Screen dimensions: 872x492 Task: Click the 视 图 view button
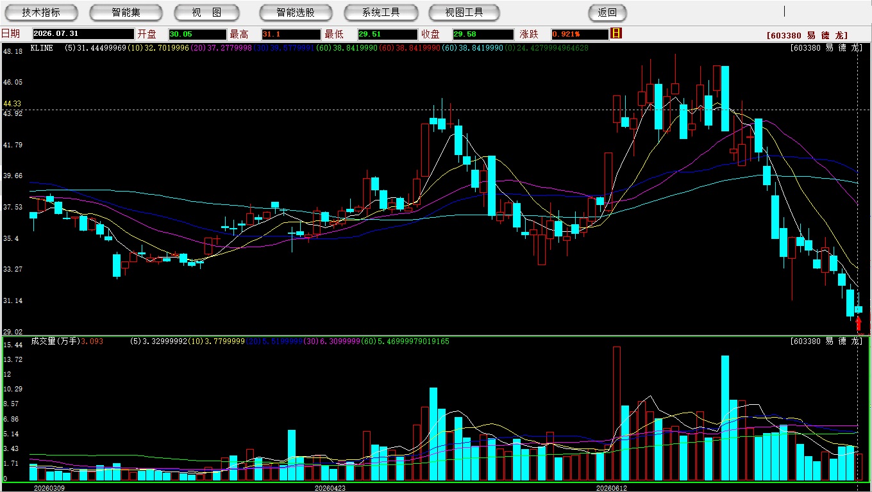(206, 12)
